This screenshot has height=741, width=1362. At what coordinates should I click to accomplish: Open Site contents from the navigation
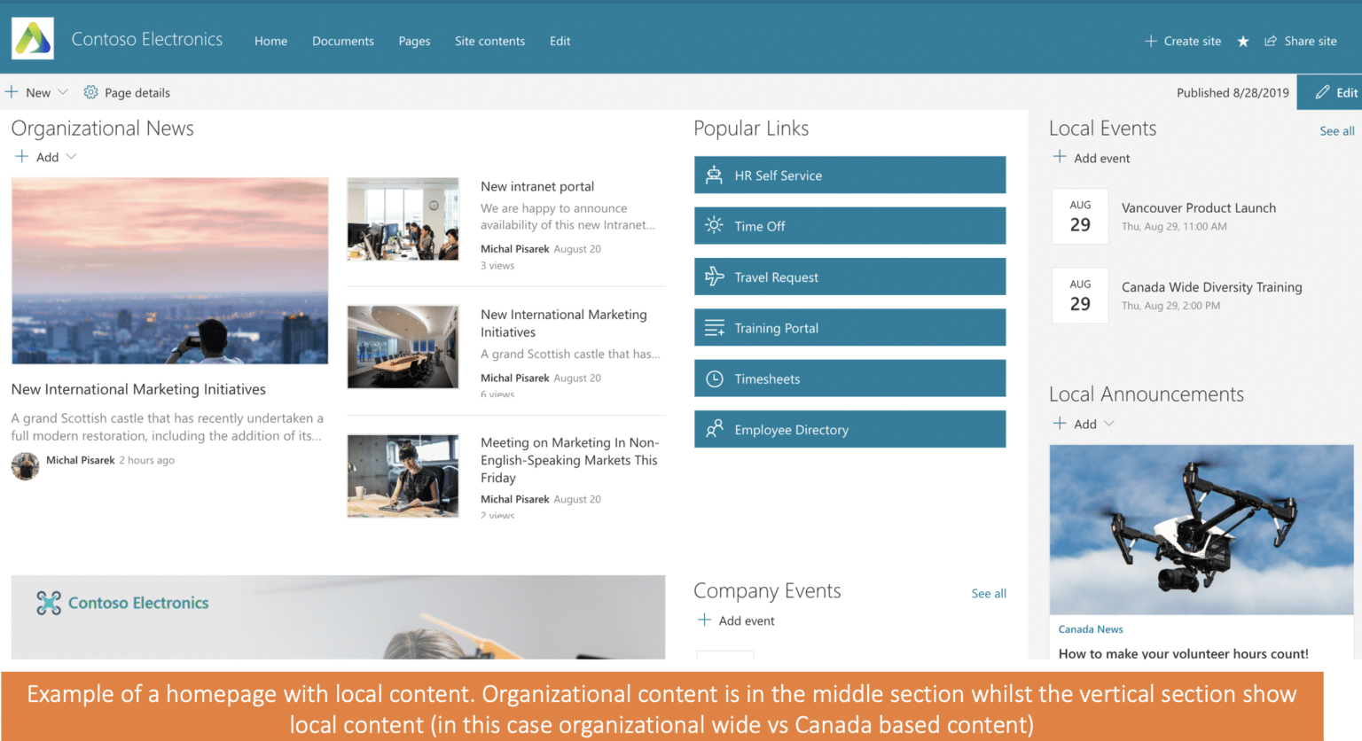coord(489,41)
